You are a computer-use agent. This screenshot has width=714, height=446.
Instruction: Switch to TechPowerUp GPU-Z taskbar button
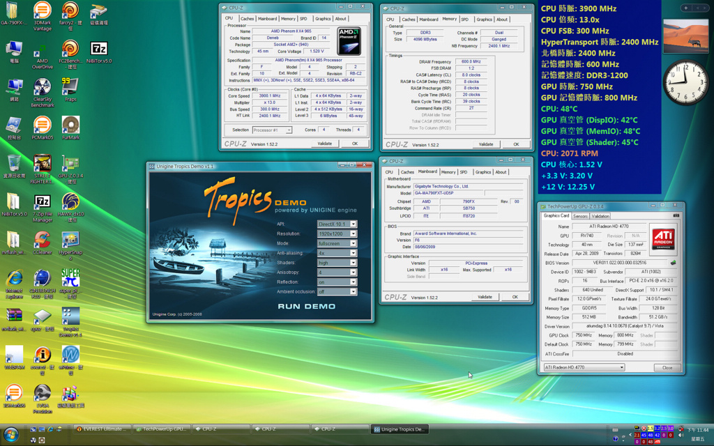[x=161, y=429]
